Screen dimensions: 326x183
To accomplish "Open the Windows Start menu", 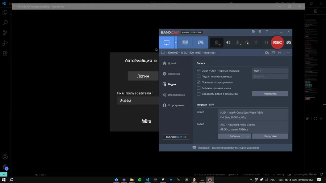I will [4, 180].
